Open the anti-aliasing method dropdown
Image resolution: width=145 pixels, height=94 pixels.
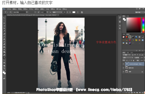(57, 12)
